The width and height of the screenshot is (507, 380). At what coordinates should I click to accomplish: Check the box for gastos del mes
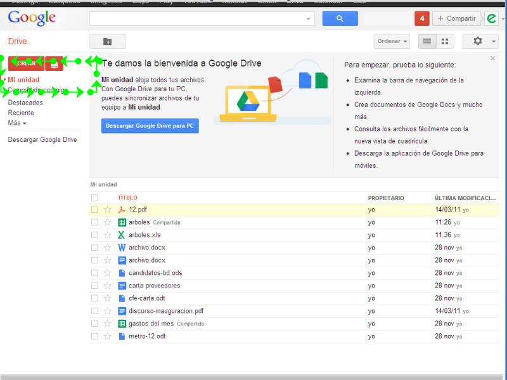[94, 324]
